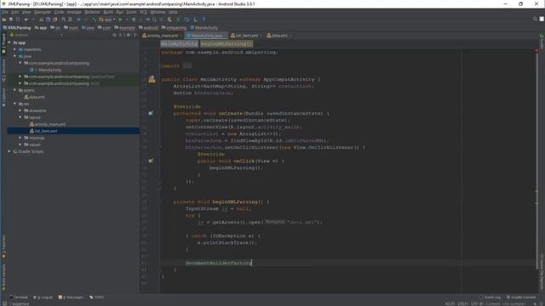Open the Gradle Console

521,297
